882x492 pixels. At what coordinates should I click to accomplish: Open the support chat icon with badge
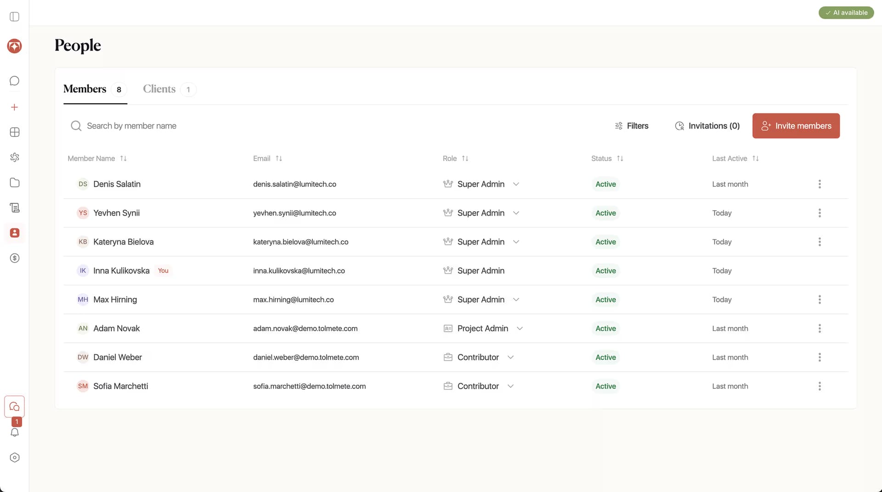tap(15, 407)
